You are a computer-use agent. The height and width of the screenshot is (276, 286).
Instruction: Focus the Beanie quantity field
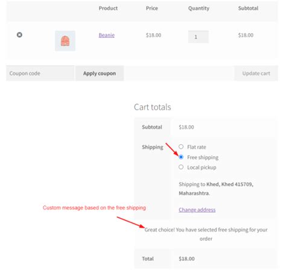(199, 37)
